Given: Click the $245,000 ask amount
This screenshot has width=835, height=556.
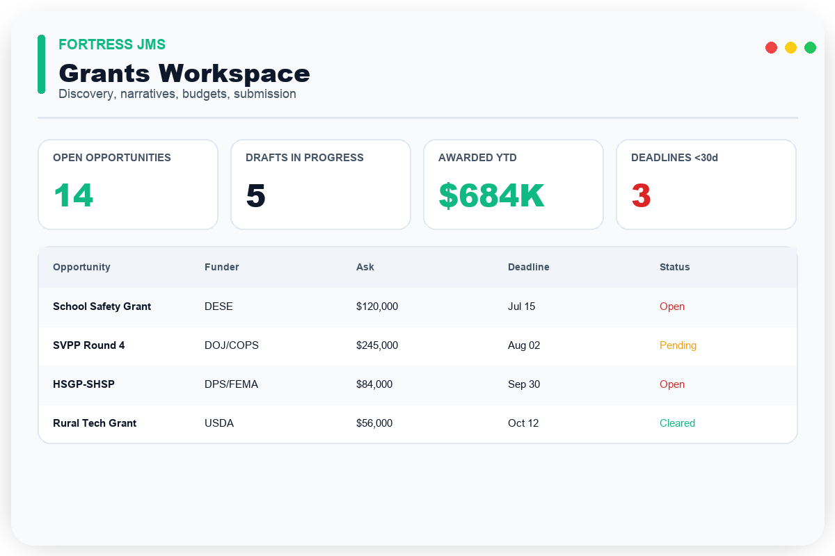Looking at the screenshot, I should tap(377, 345).
